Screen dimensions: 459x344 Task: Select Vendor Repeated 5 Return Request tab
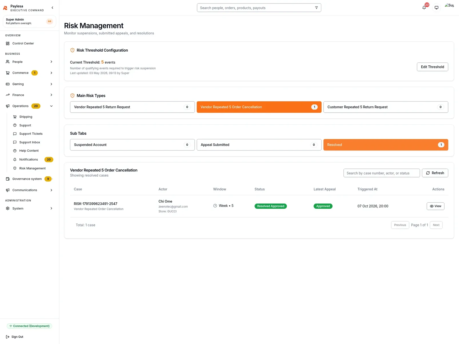coord(132,107)
